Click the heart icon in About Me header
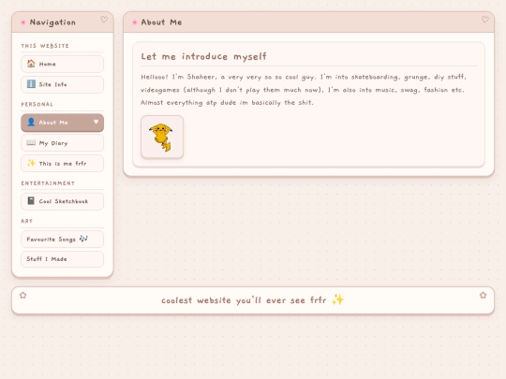Image resolution: width=506 pixels, height=379 pixels. pos(485,20)
